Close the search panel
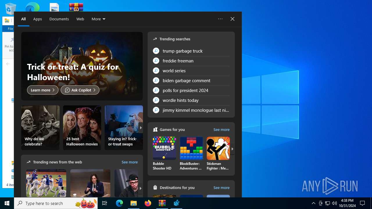372x209 pixels. [233, 19]
